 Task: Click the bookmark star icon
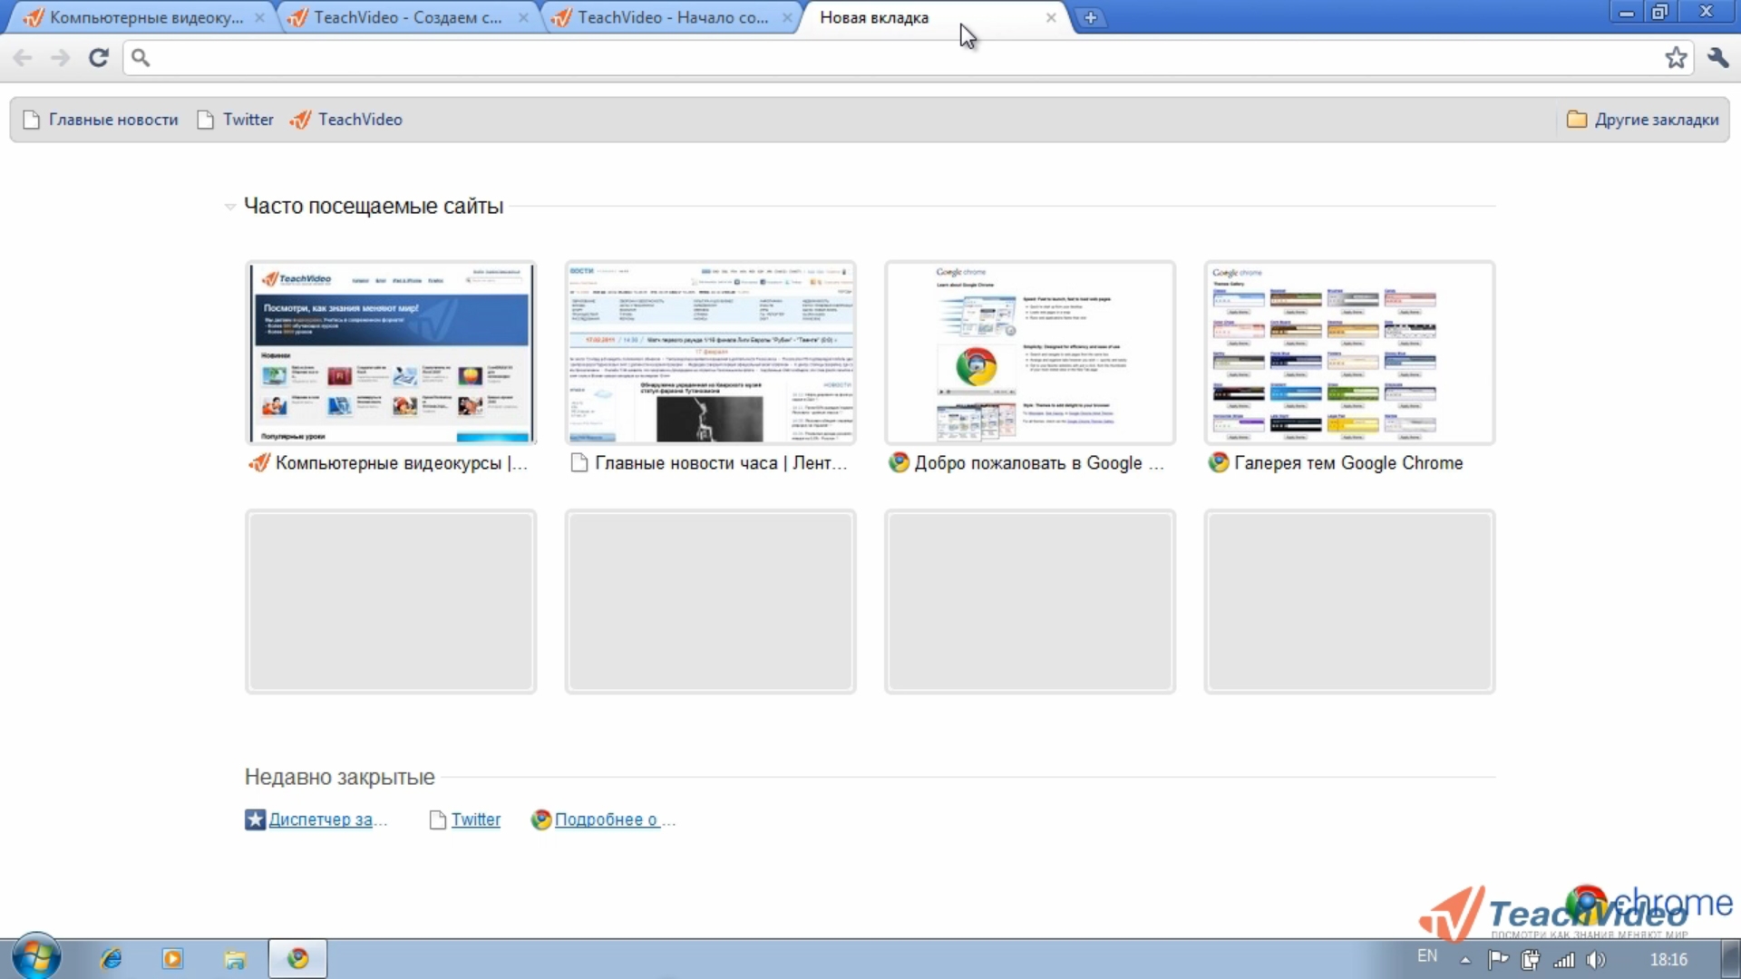1675,58
